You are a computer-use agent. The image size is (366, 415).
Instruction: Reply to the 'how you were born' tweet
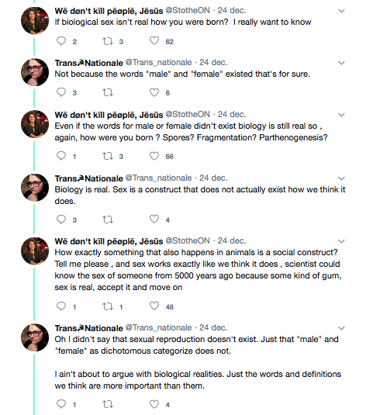point(61,41)
